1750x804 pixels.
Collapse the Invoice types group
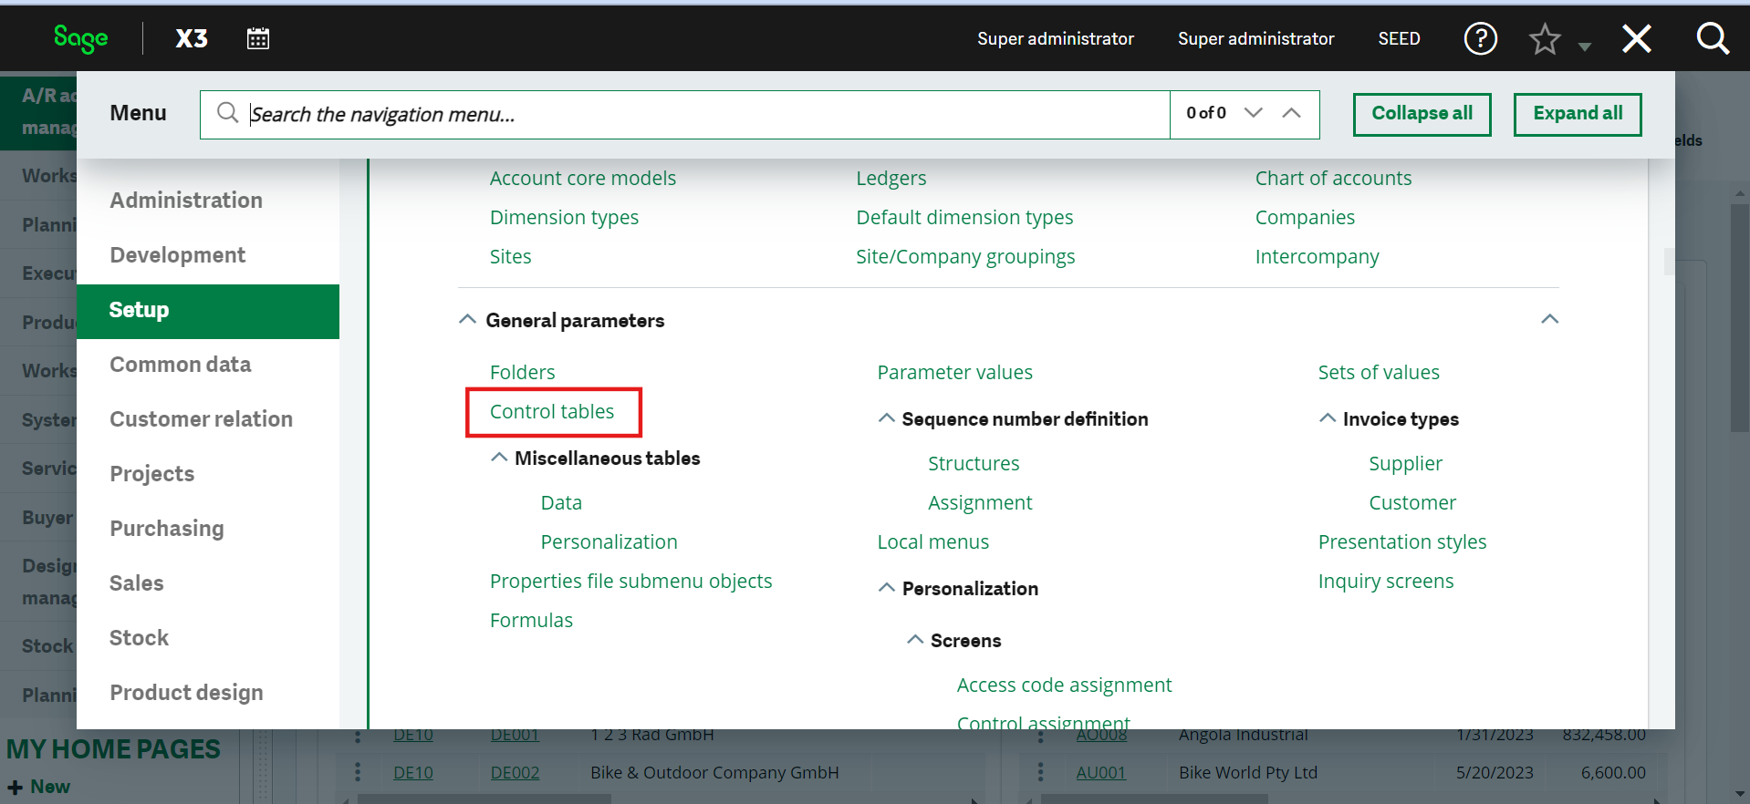pyautogui.click(x=1328, y=418)
